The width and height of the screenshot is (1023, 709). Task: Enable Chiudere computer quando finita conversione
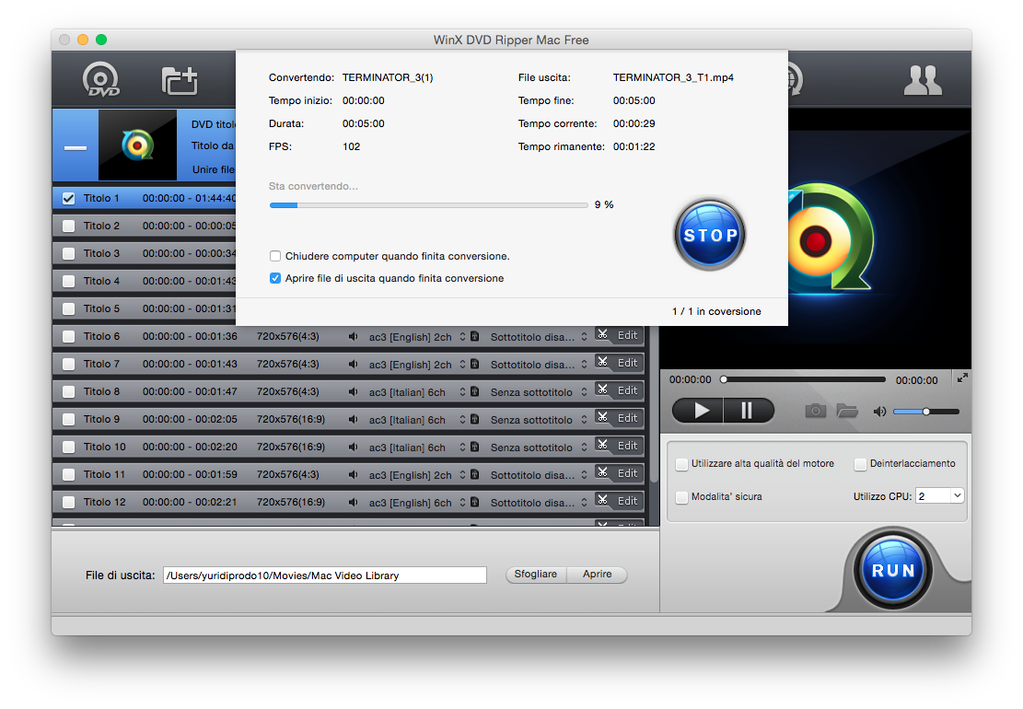tap(275, 256)
